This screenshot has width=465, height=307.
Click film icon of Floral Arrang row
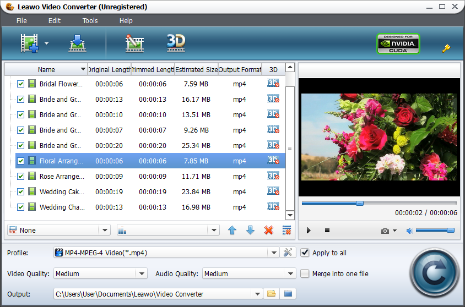32,161
